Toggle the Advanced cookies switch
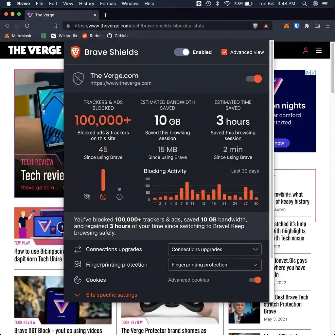This screenshot has width=335, height=335. (255, 280)
